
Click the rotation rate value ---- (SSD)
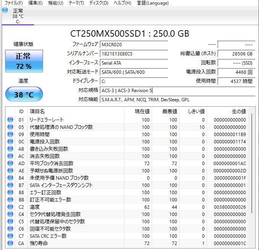(x=236, y=63)
